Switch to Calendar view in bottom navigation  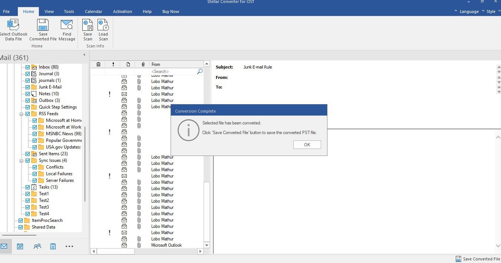20,246
